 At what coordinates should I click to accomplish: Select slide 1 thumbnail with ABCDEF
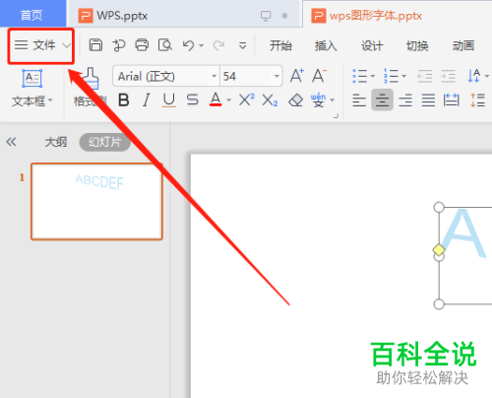tap(96, 201)
